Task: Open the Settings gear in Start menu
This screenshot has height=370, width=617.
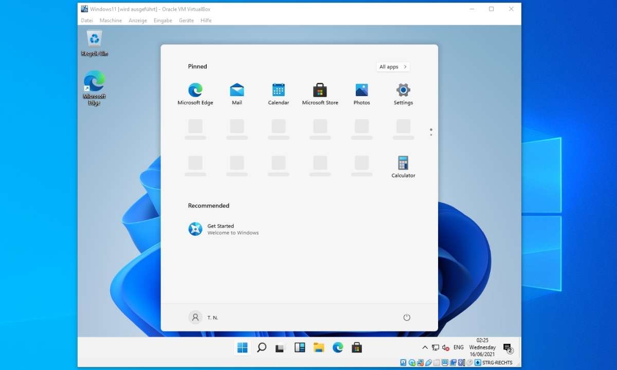Action: (404, 94)
